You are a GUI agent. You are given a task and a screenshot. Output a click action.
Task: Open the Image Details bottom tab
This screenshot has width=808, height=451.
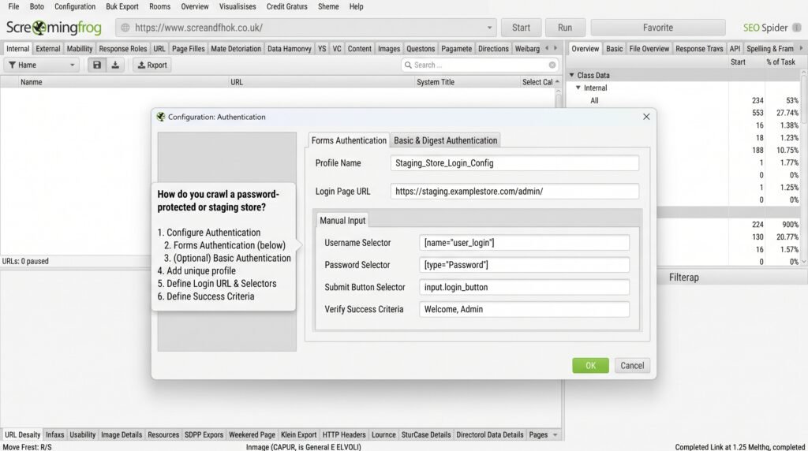tap(121, 435)
